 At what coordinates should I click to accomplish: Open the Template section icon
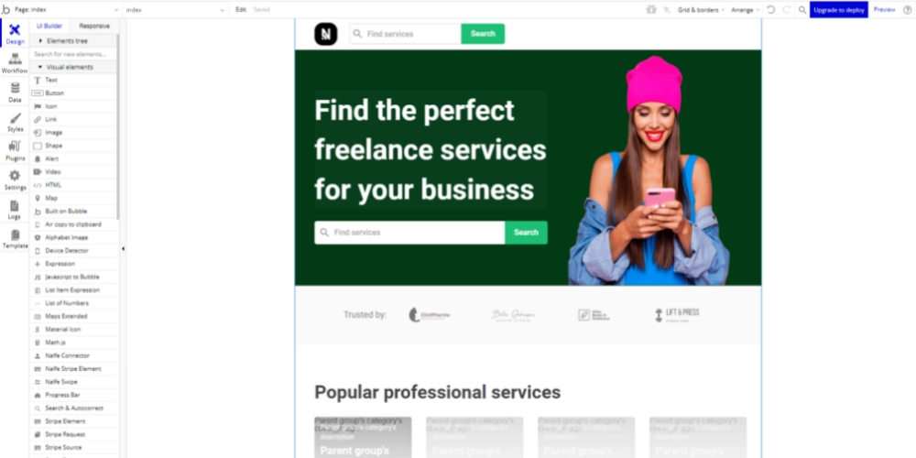click(15, 238)
